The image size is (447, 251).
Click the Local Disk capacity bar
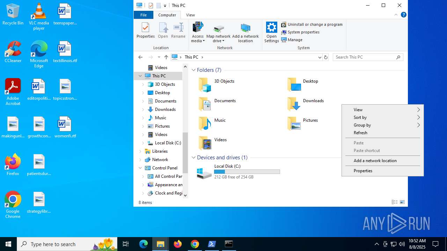click(247, 172)
